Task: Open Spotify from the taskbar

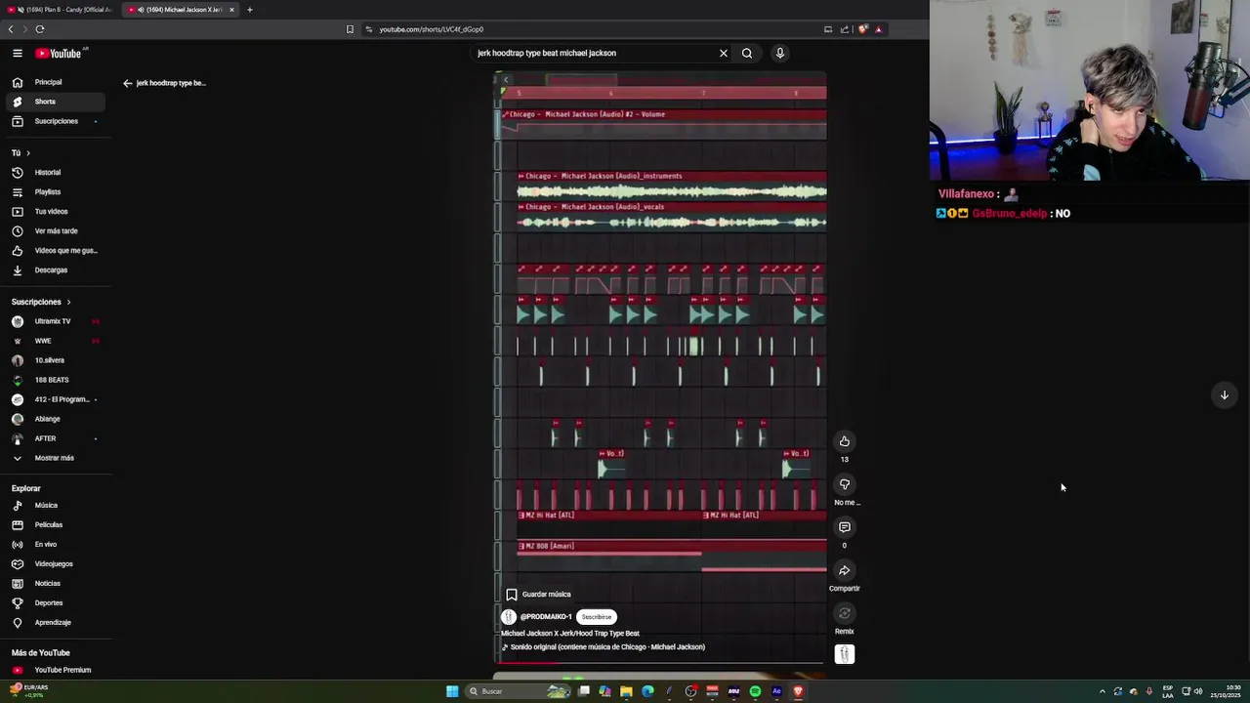Action: click(755, 691)
